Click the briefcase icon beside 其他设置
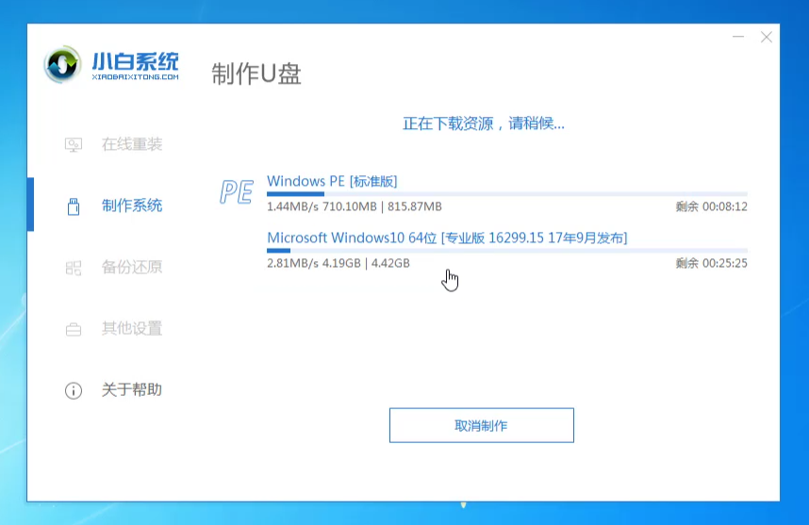Viewport: 809px width, 525px height. pyautogui.click(x=74, y=329)
